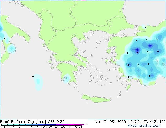Screen dimensions: 166x128
Task: Click the '11' precipitation value on the map
Action: [x=158, y=51]
